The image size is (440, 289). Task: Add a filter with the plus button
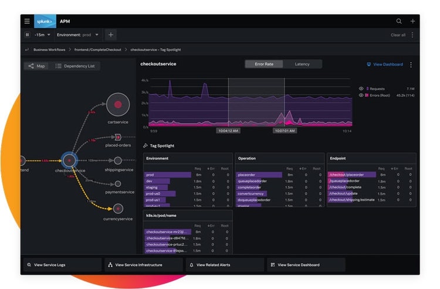(111, 35)
